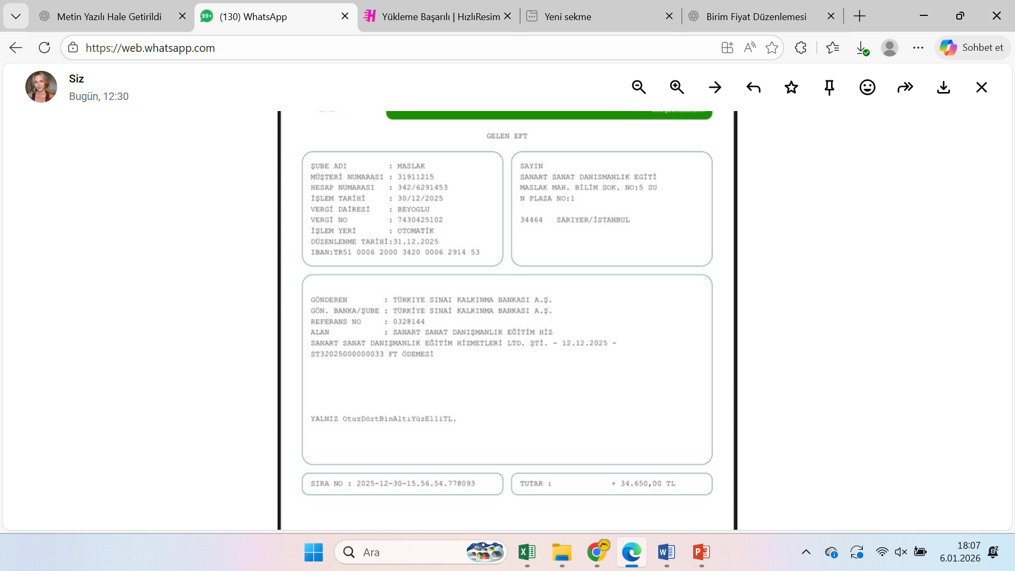Screen dimensions: 1015x571
Task: Open PowerPoint from the taskbar
Action: pos(702,552)
